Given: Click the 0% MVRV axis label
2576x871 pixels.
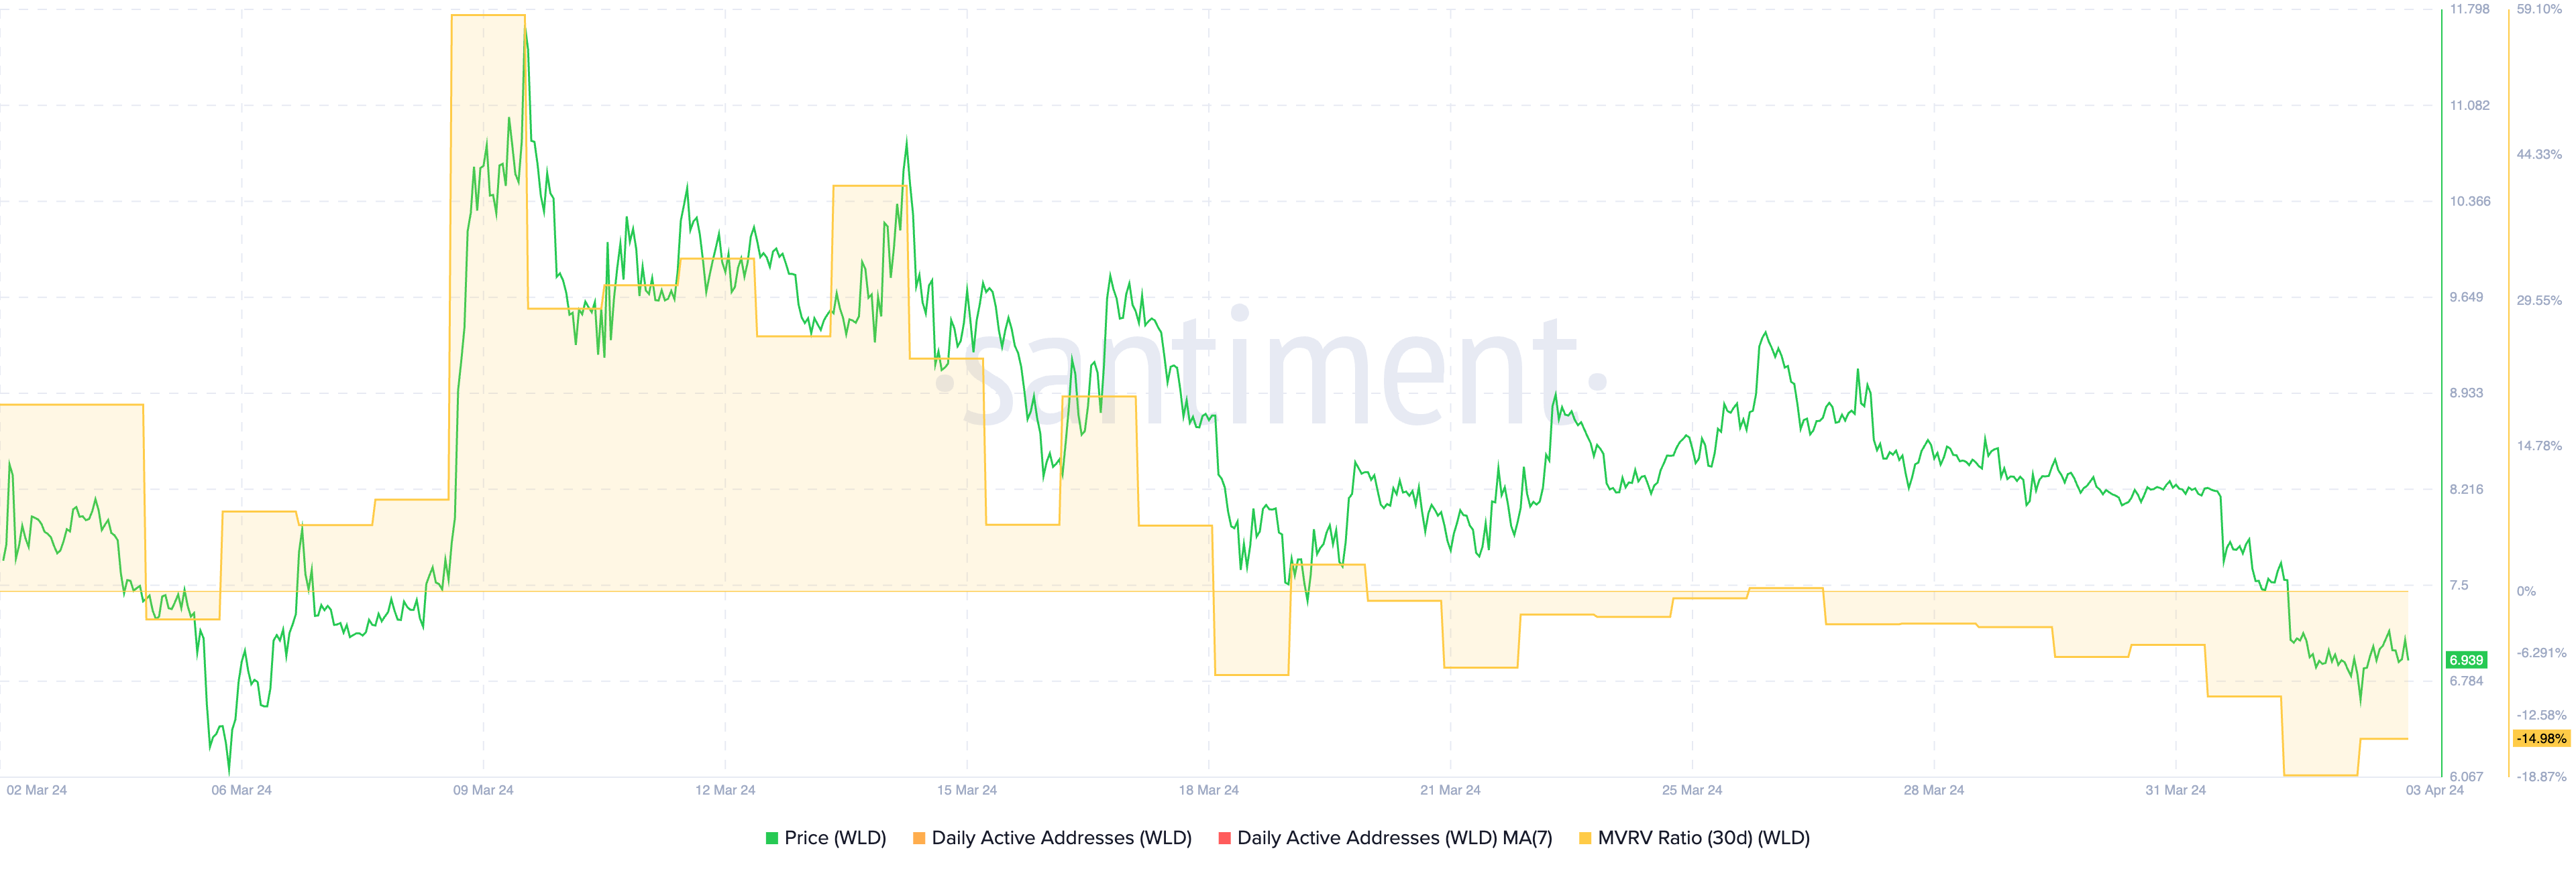Looking at the screenshot, I should coord(2526,592).
